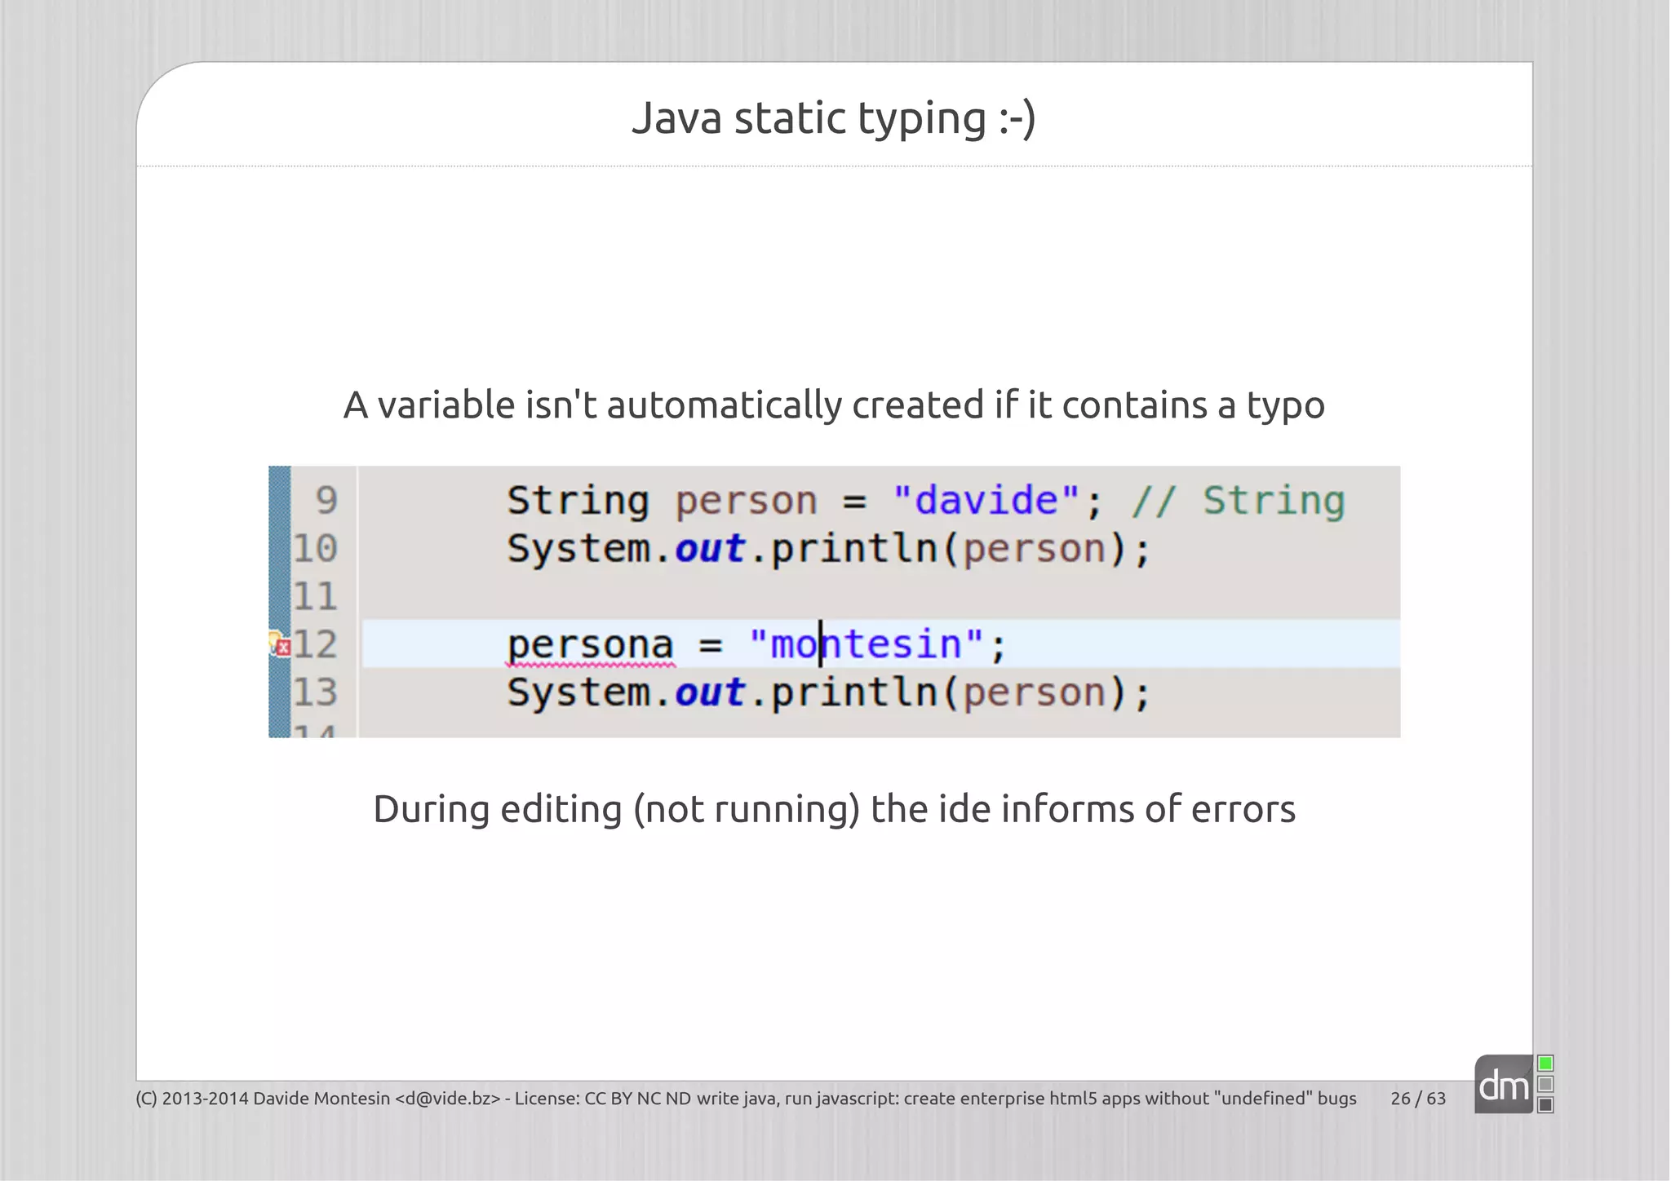Click the 'String' type keyword on line 9
Screen dimensions: 1671x1181
pos(578,501)
